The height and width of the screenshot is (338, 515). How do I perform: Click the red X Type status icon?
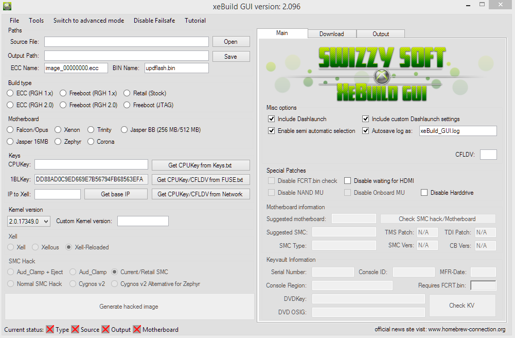[50, 329]
